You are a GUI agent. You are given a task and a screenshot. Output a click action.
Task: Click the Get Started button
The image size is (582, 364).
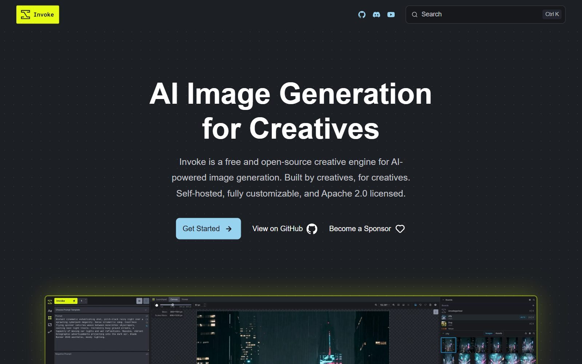208,229
